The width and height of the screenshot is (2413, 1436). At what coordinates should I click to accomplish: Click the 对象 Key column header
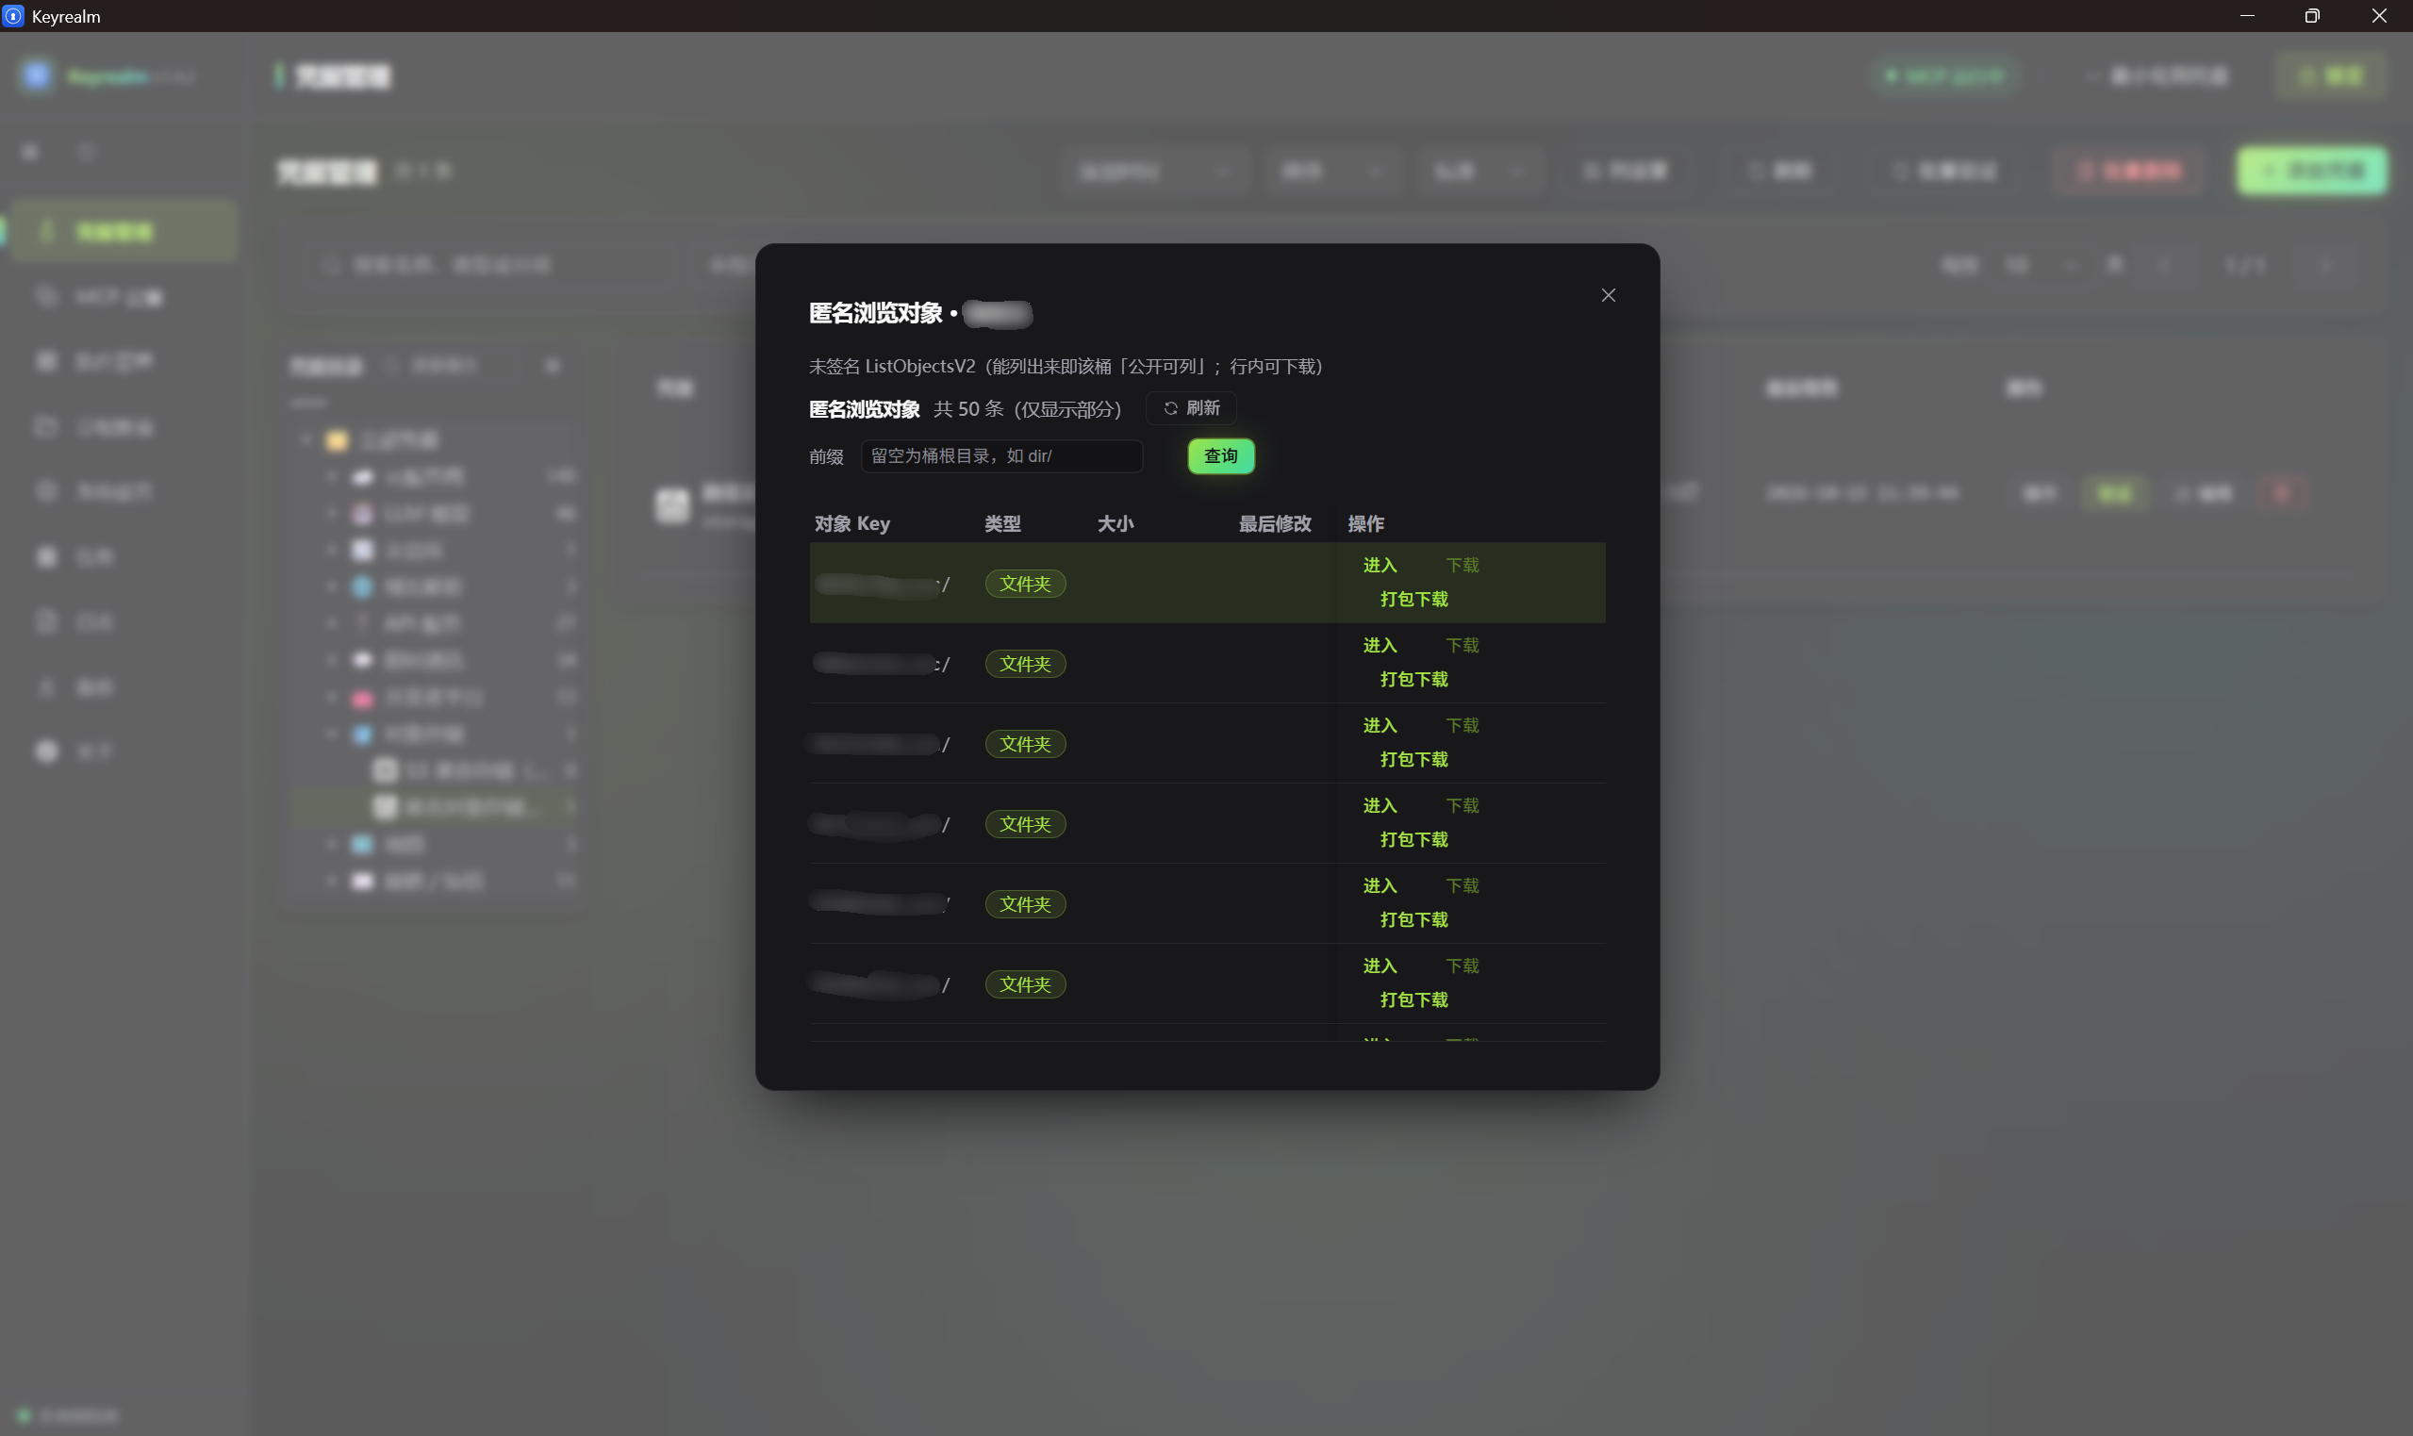pyautogui.click(x=851, y=523)
